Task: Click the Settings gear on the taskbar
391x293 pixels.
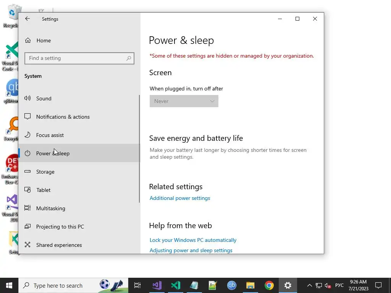Action: [288, 285]
